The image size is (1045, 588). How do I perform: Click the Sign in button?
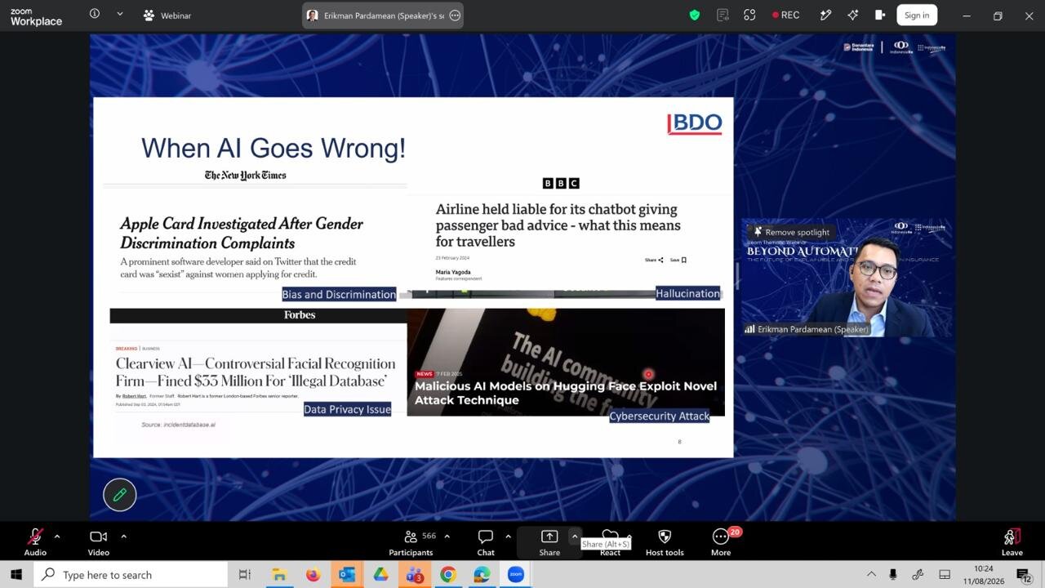(x=917, y=15)
